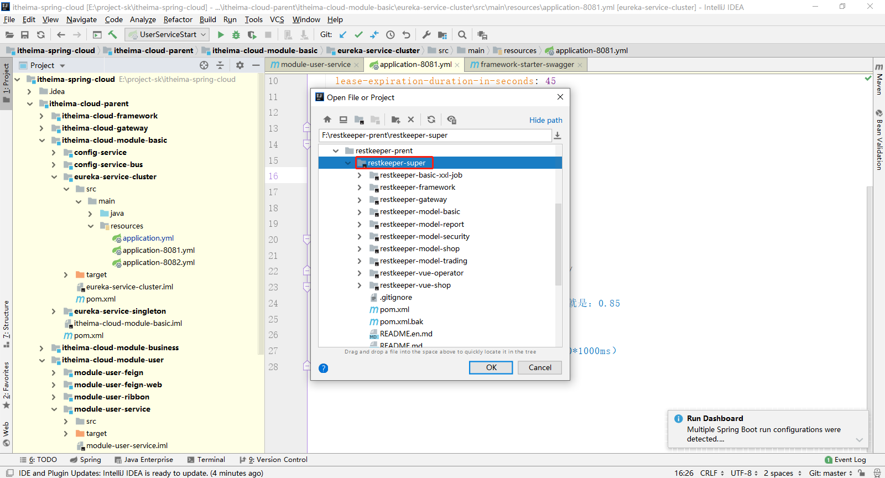
Task: Open Git branch master widget
Action: [x=831, y=473]
